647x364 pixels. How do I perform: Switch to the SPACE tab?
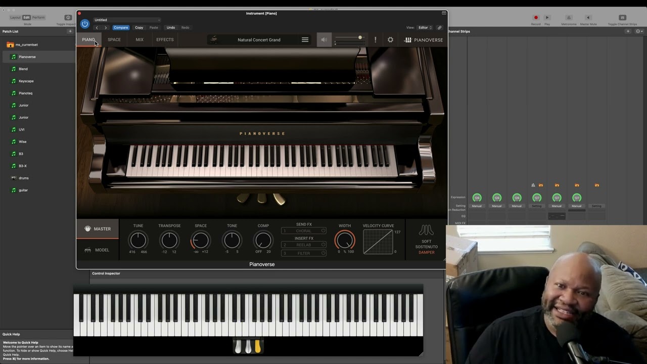114,39
